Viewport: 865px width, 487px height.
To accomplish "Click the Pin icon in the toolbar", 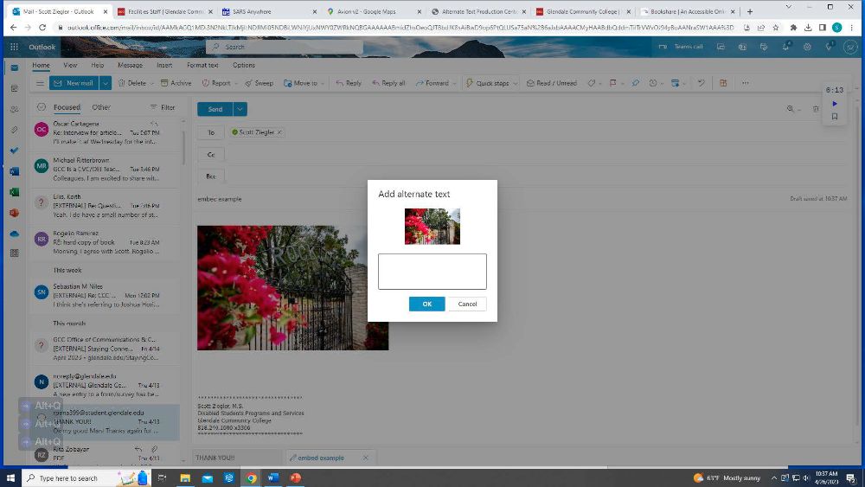I will click(x=635, y=83).
